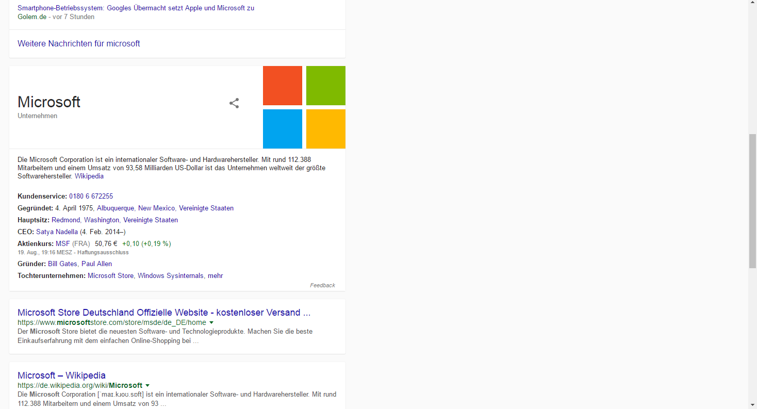Click the page vertical scrollbar thumb
Screen dimensions: 757x409
752,201
